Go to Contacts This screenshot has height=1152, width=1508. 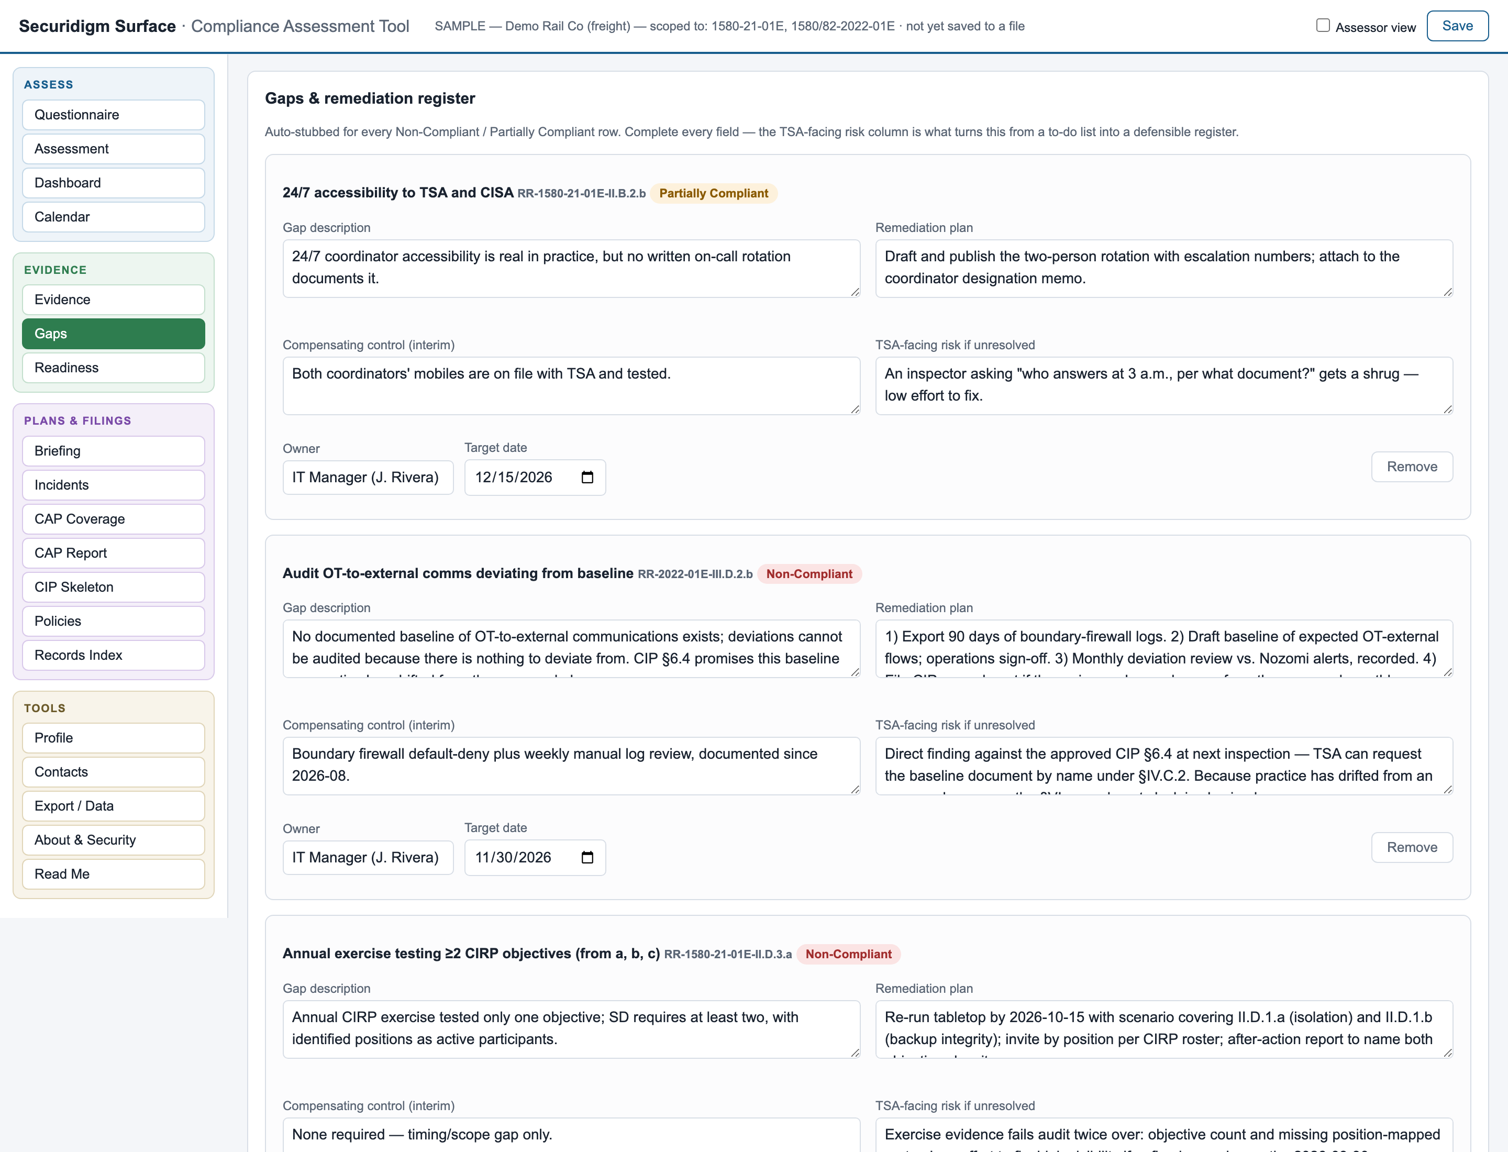point(114,772)
